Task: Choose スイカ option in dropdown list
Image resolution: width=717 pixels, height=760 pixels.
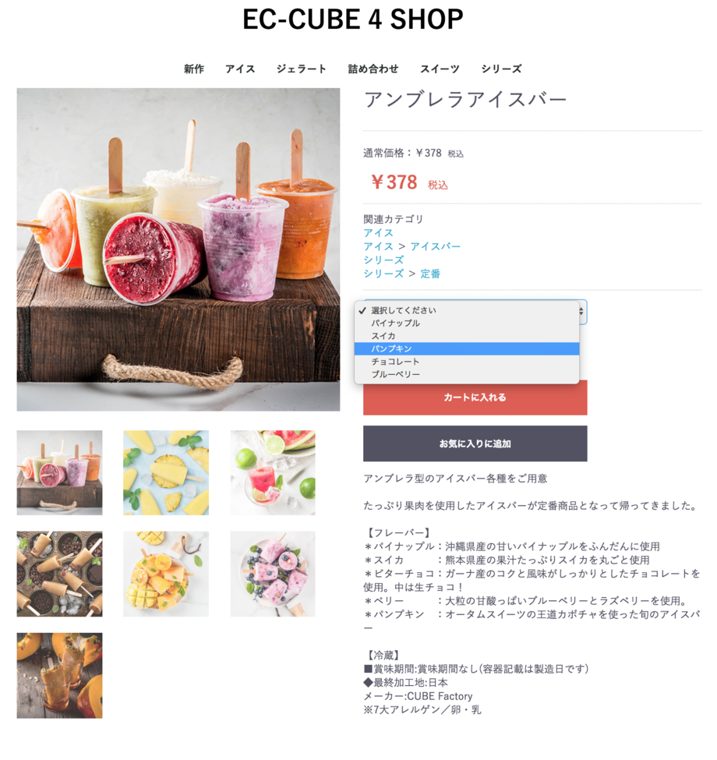Action: [x=467, y=336]
